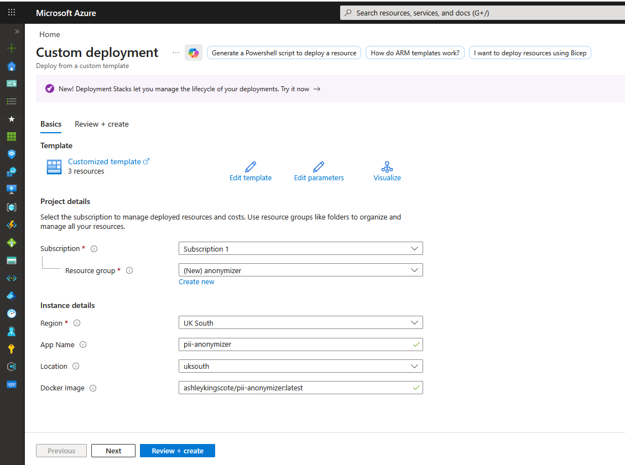Screen dimensions: 625x465
Task: Switch to the Review + create tab
Action: (101, 124)
